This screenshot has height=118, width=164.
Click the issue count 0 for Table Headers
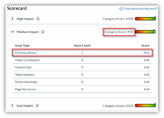point(82,75)
